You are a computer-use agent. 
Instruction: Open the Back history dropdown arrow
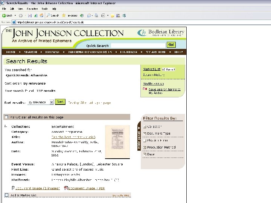pos(15,15)
